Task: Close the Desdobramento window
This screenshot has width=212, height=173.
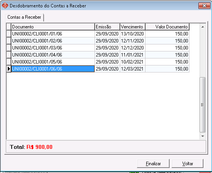Action: 204,6
